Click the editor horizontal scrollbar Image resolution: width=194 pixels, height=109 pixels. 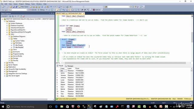click(x=125, y=63)
